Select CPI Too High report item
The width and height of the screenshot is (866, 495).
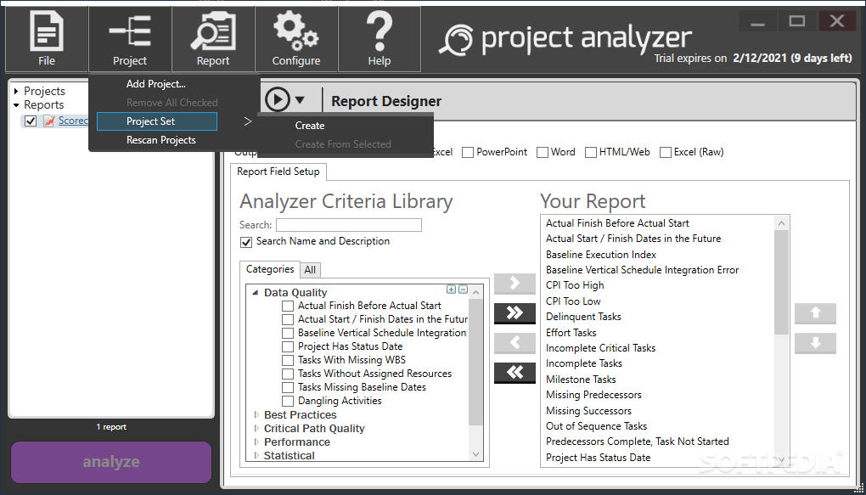(575, 285)
